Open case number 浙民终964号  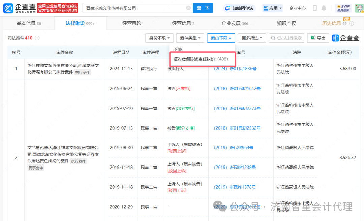tap(234, 148)
